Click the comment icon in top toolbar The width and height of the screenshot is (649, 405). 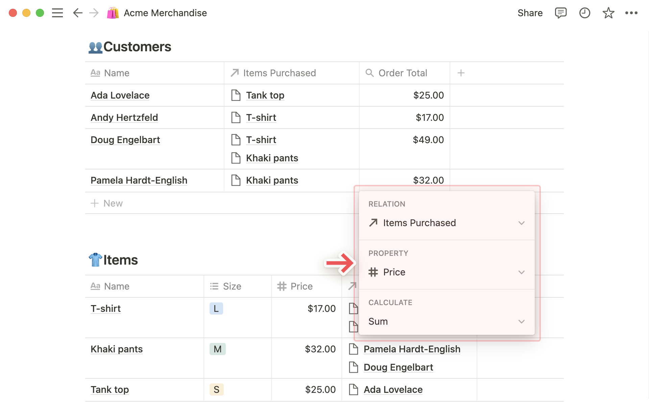(x=560, y=13)
